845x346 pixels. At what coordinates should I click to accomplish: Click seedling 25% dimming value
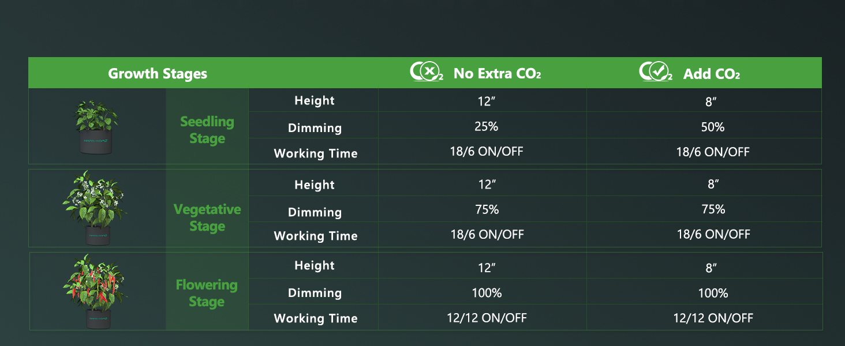point(487,127)
